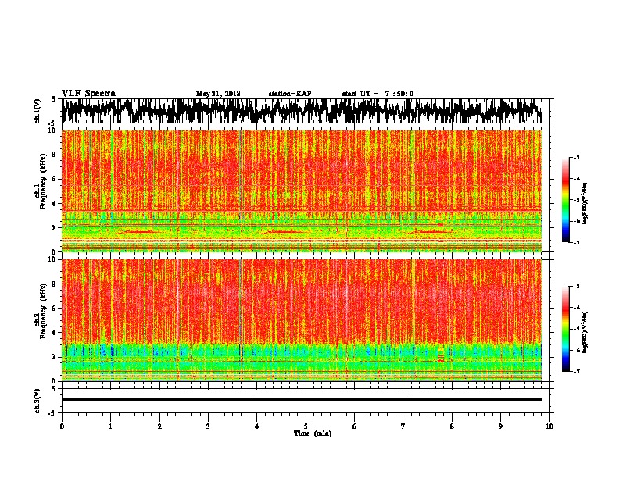This screenshot has height=478, width=619.
Task: Select the "start UT = 7:50:0" text
Action: coord(377,94)
